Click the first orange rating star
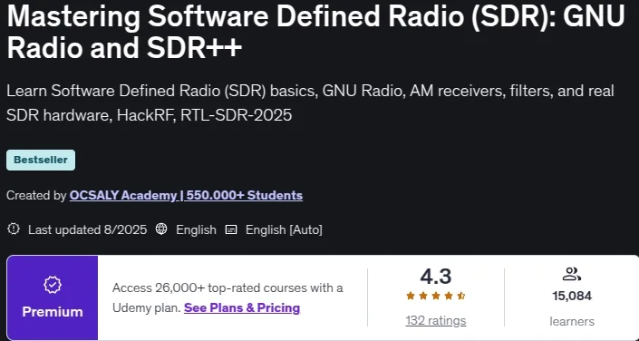 [x=411, y=297]
